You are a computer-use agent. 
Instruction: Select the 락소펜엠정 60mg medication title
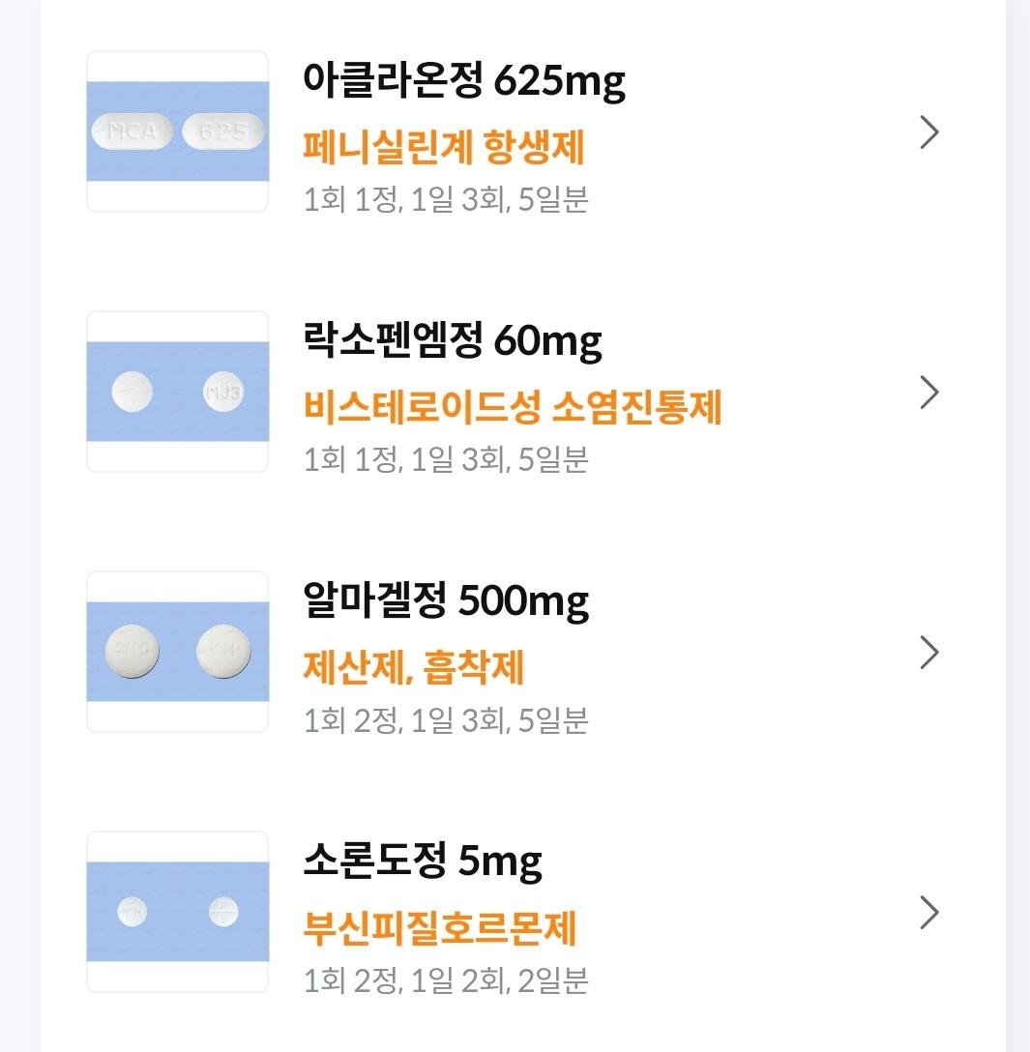(452, 342)
